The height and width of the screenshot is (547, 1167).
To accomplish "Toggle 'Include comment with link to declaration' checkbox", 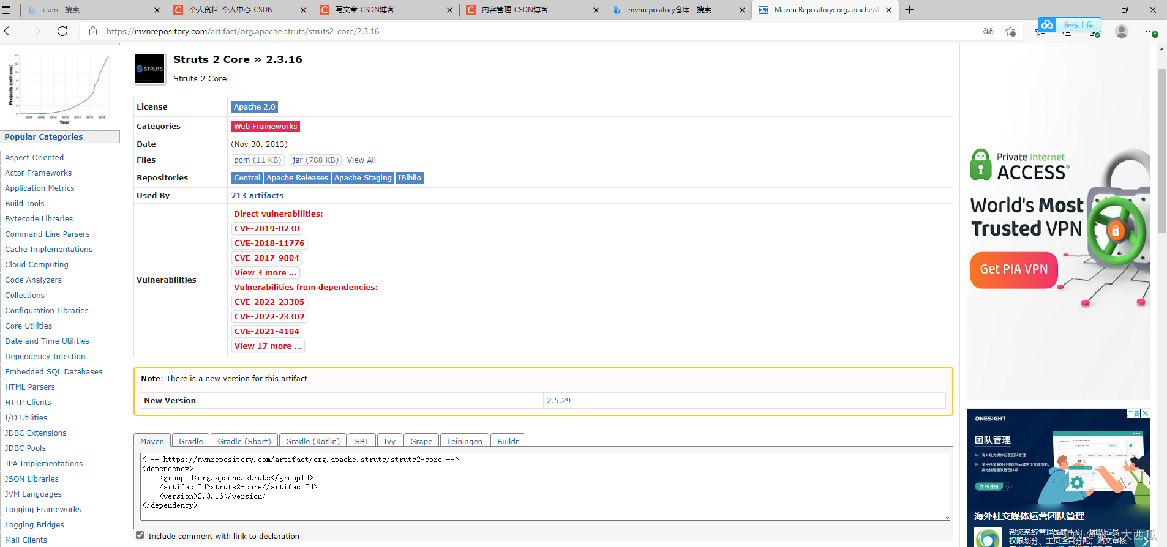I will tap(140, 535).
